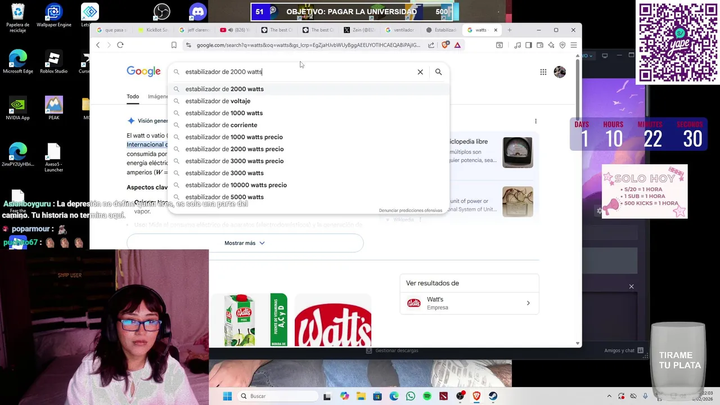
Task: Click the music playlist icon in toolbar
Action: (517, 45)
